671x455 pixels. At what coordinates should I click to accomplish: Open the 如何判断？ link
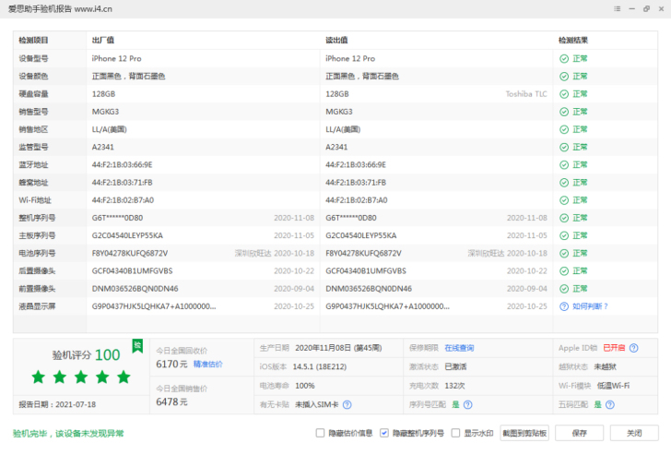click(x=590, y=306)
